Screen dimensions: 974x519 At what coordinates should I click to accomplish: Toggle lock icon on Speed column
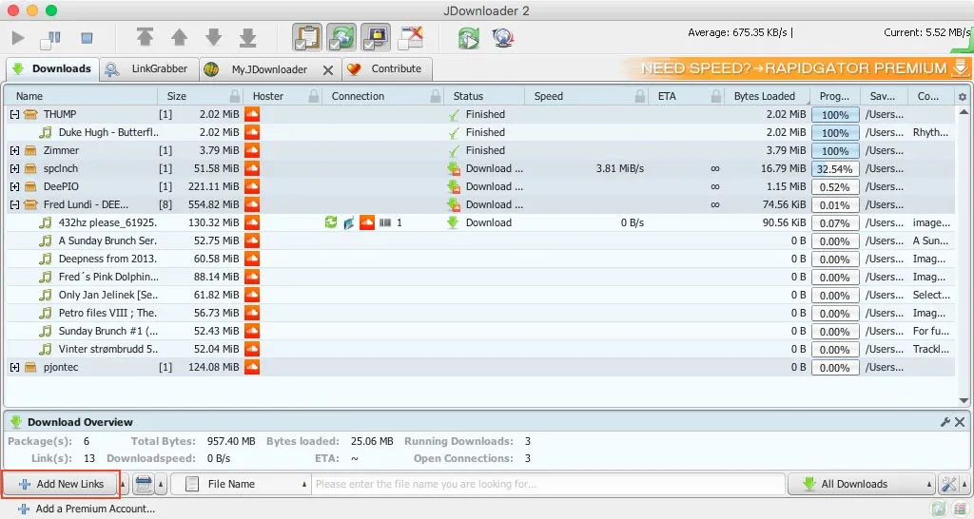(x=640, y=96)
